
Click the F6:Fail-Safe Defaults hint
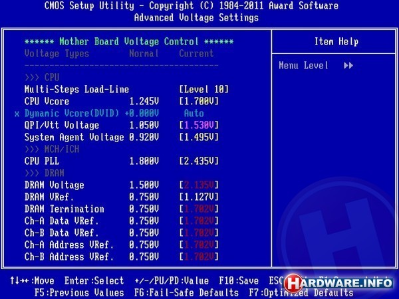(186, 293)
